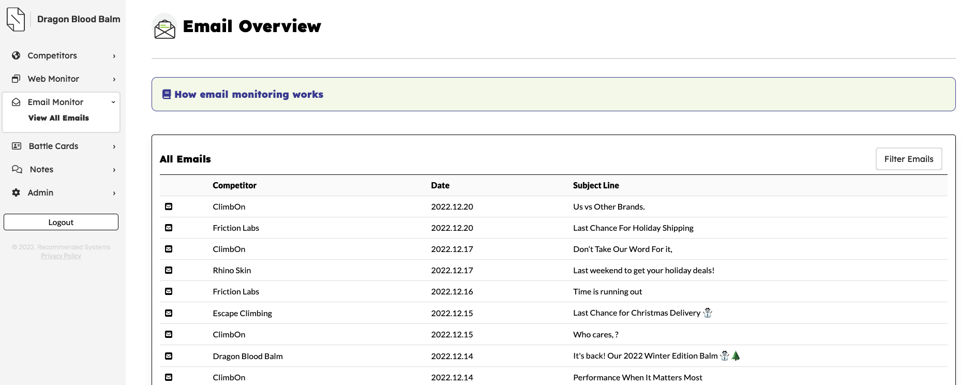The image size is (975, 385).
Task: Open the email icon for Time is running out
Action: (x=169, y=291)
